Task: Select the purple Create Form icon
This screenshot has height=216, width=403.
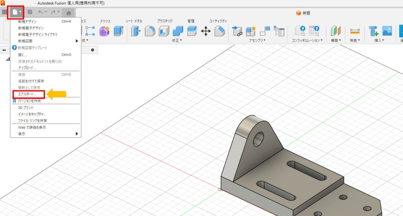Action: (x=105, y=31)
